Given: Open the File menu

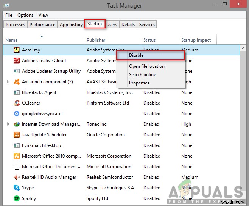Looking at the screenshot, I should pos(9,15).
